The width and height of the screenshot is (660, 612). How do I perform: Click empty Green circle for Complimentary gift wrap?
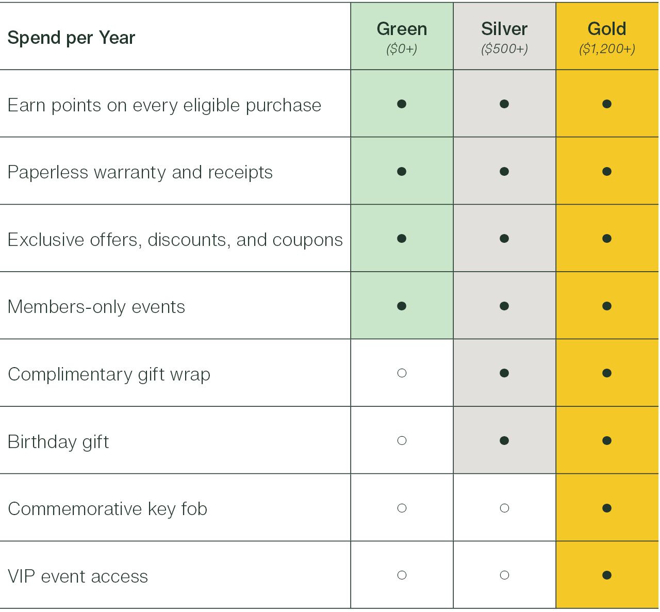[x=402, y=373]
